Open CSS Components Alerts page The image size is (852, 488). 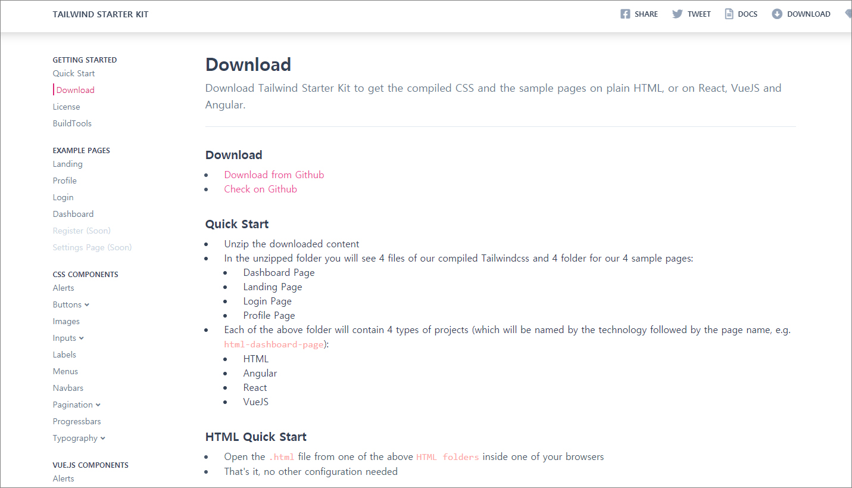point(63,288)
